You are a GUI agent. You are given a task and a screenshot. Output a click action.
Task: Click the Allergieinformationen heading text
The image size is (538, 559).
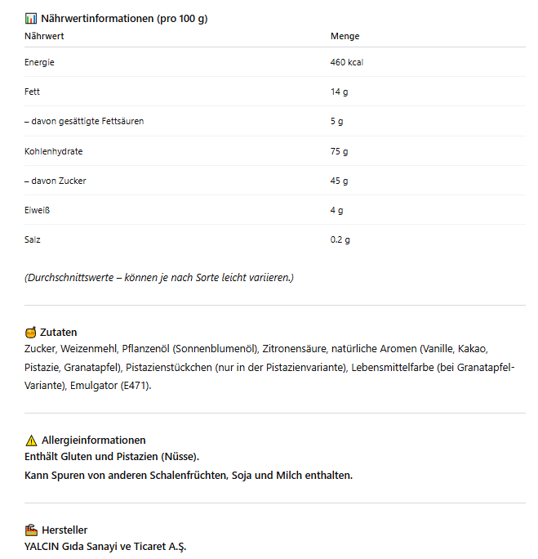pyautogui.click(x=94, y=440)
